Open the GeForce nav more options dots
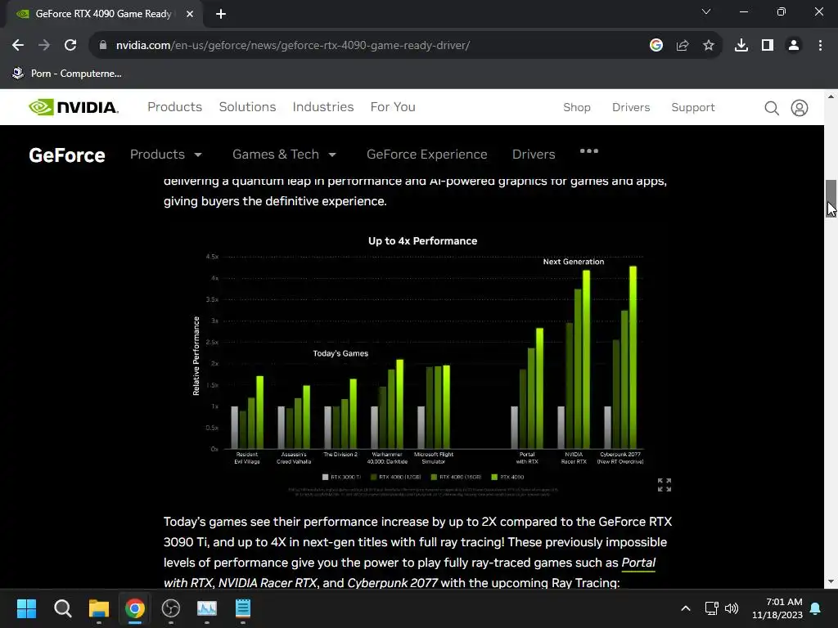 [589, 151]
